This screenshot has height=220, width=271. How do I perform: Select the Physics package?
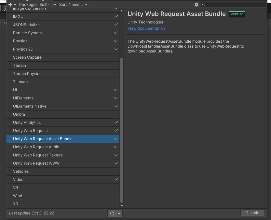pyautogui.click(x=63, y=41)
